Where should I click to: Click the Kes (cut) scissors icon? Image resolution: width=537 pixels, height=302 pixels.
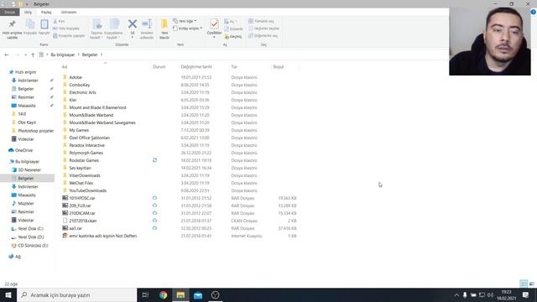(x=55, y=21)
